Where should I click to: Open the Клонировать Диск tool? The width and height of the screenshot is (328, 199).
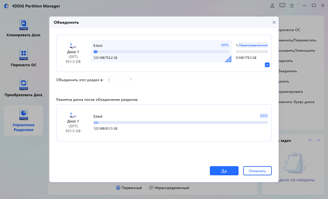[23, 28]
